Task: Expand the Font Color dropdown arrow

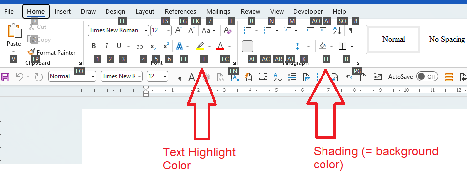Action: [x=230, y=46]
